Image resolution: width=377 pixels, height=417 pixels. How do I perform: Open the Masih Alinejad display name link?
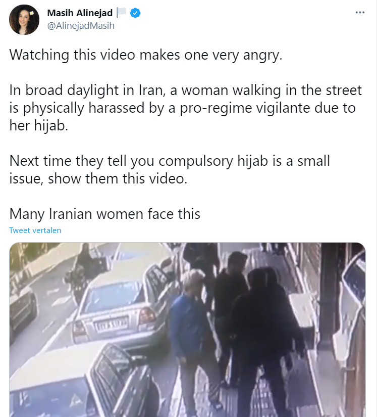(x=80, y=13)
